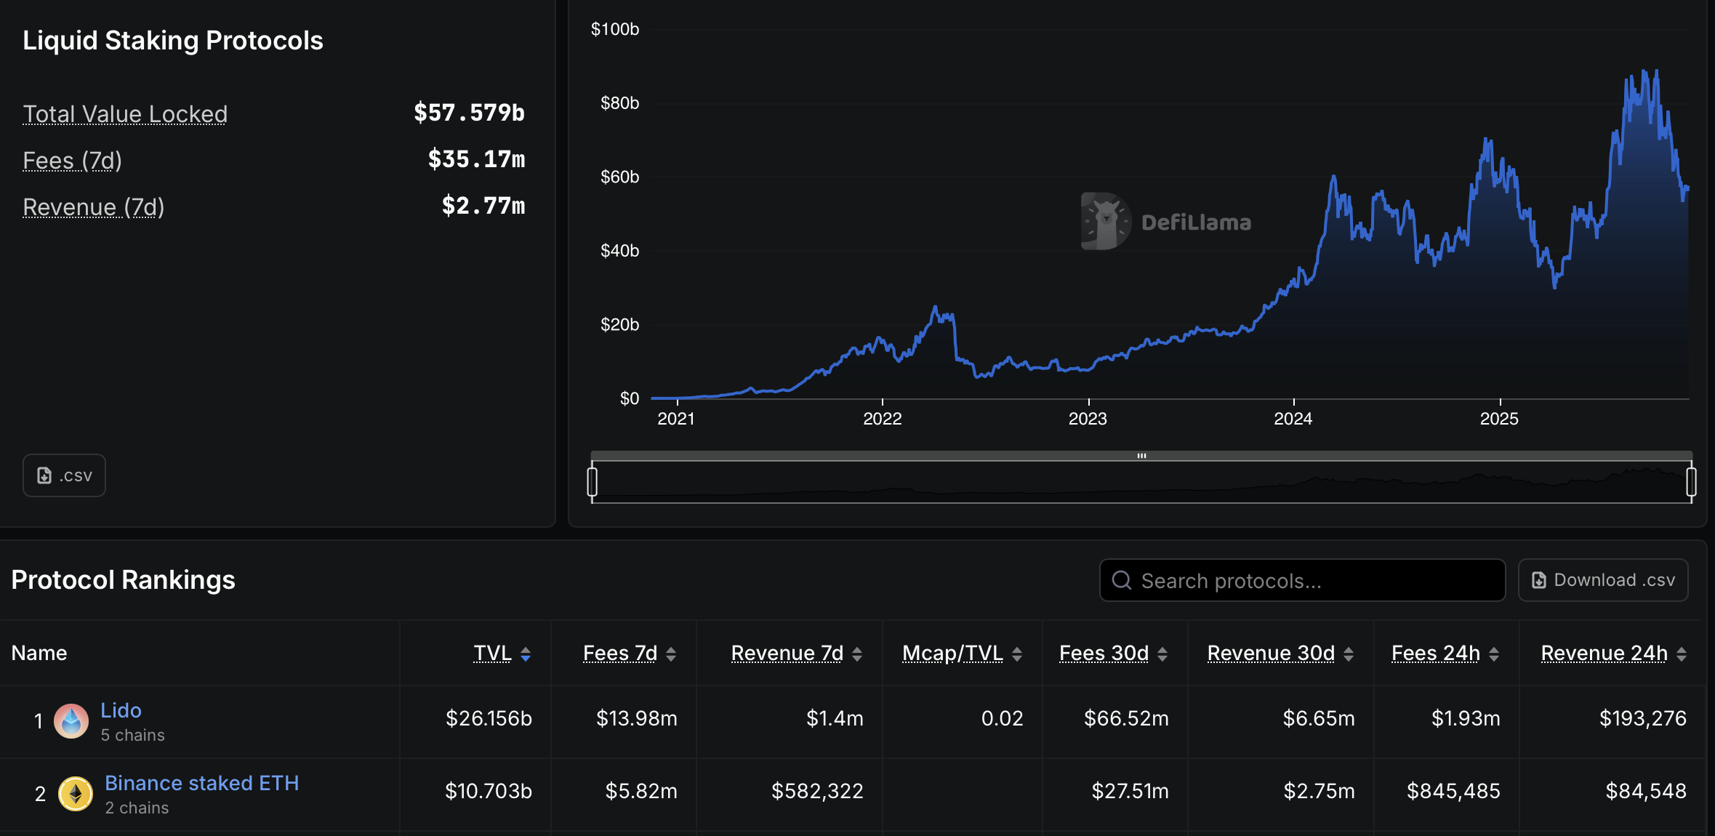Click the Binance staked ETH logo icon

point(75,794)
